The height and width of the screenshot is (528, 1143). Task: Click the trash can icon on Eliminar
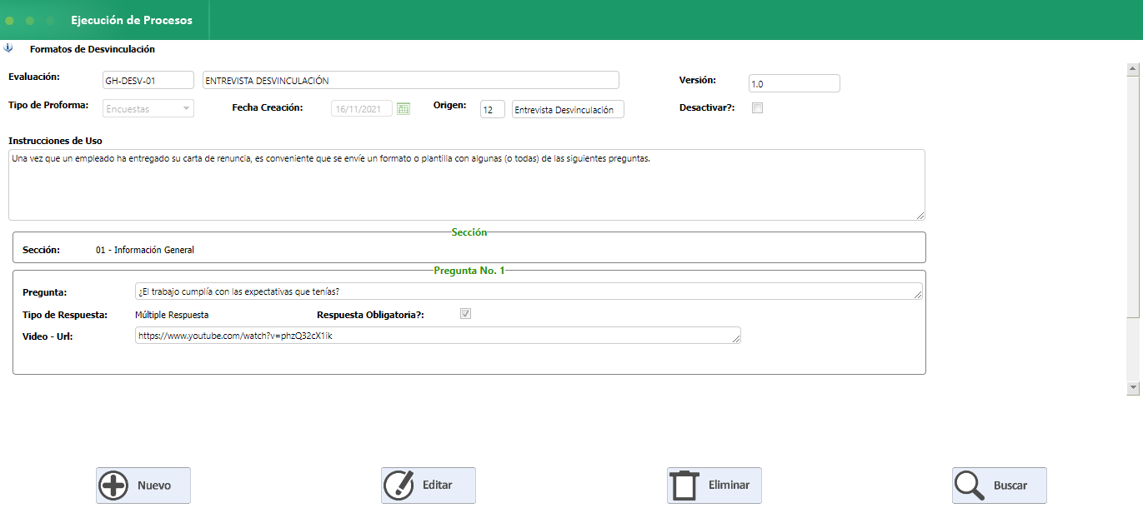684,485
